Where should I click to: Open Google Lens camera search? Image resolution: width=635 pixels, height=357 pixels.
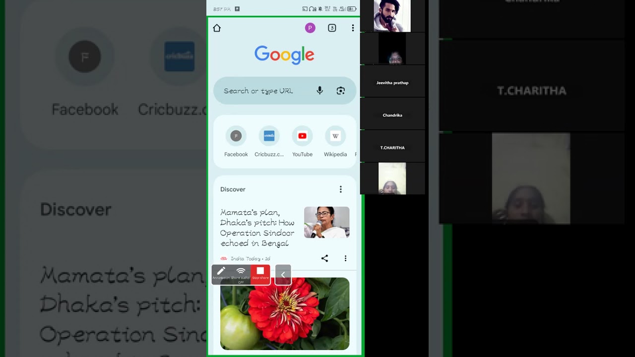340,91
